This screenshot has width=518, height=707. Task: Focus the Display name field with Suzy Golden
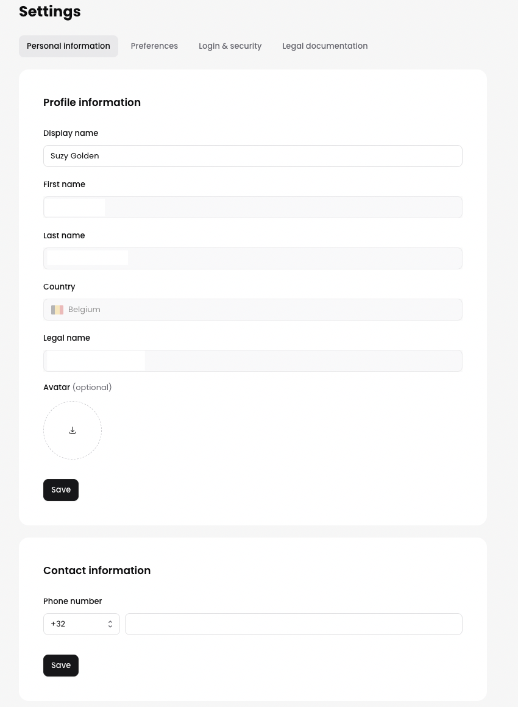click(253, 156)
